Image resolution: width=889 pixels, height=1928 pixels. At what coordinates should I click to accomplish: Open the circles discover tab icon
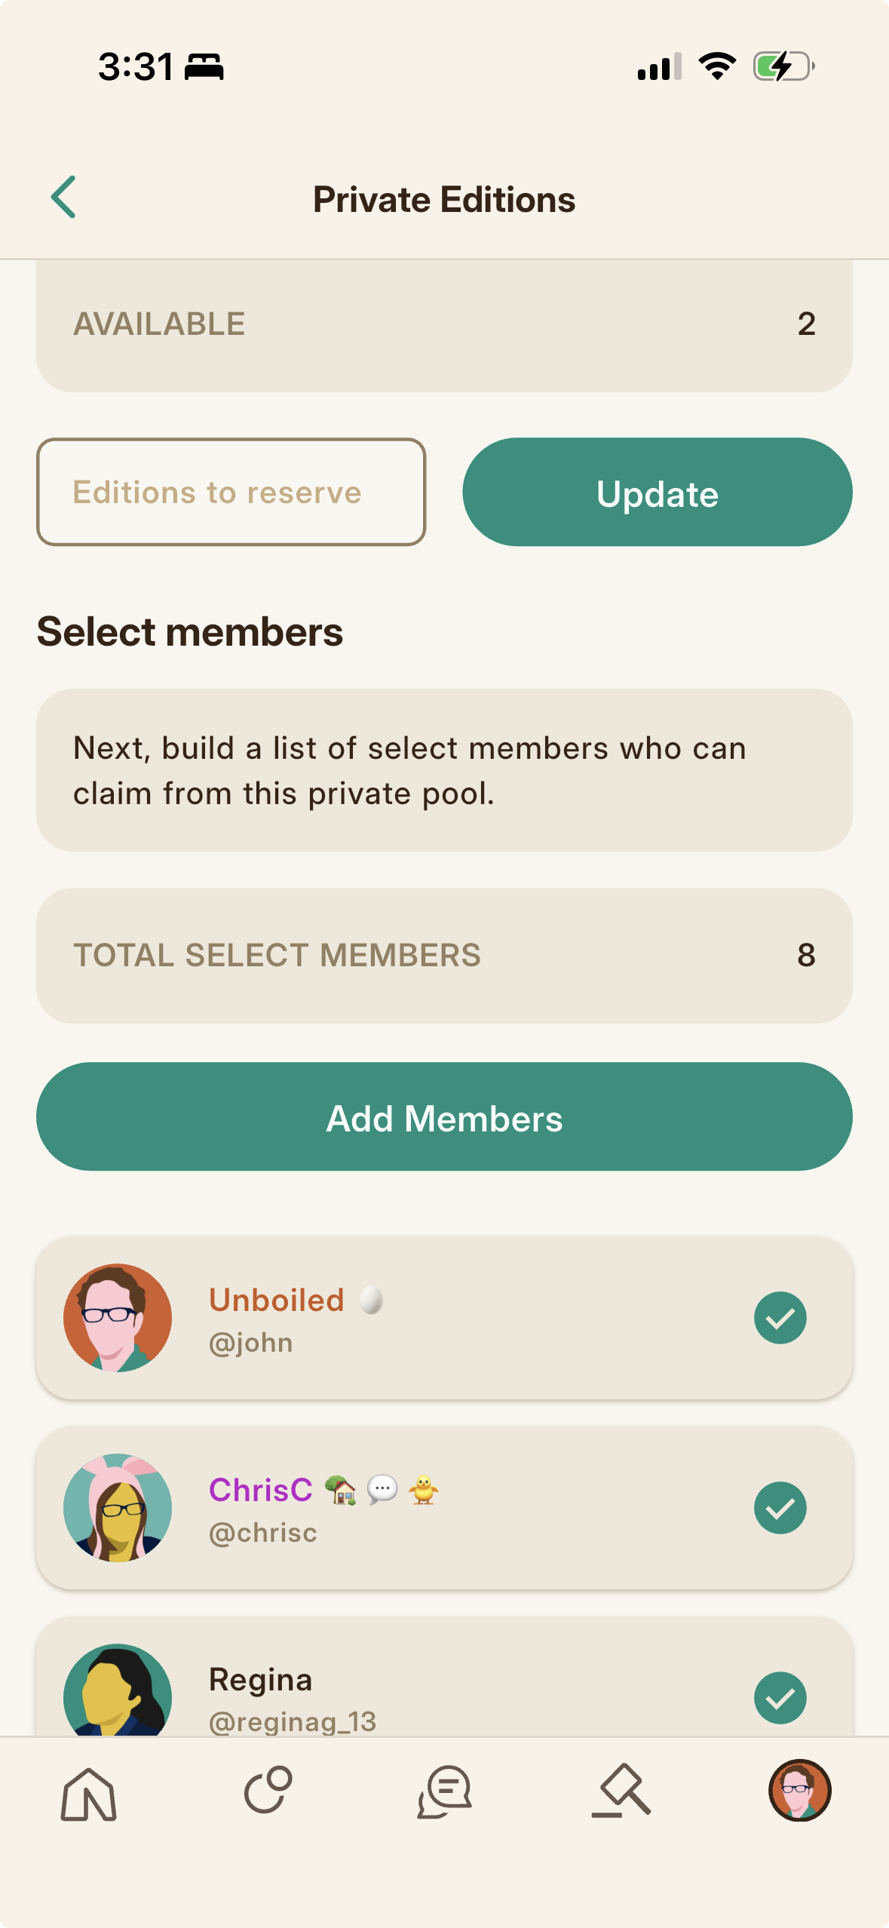tap(268, 1790)
